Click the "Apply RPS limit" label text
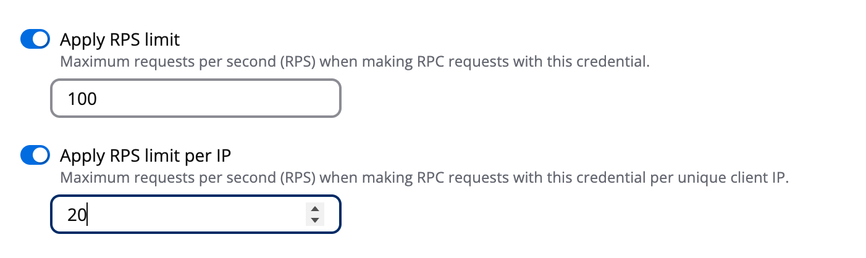 (120, 40)
